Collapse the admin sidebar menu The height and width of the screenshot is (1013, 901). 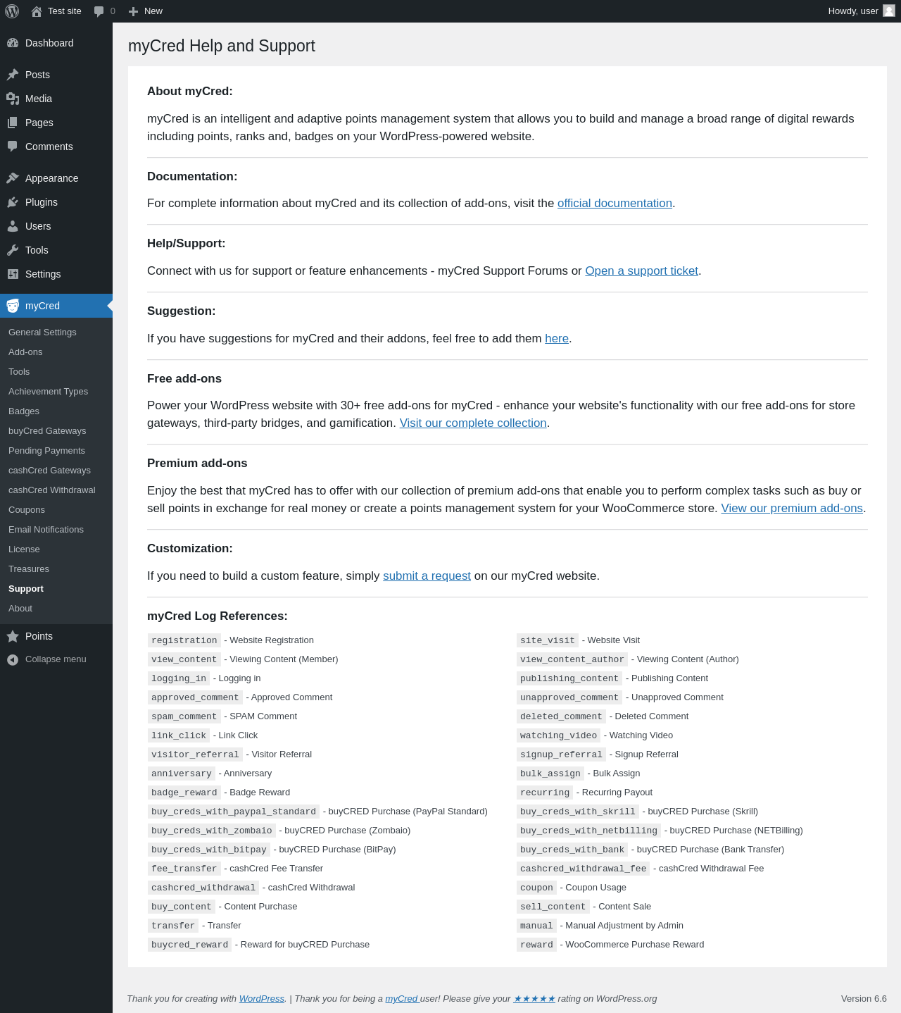(x=46, y=659)
